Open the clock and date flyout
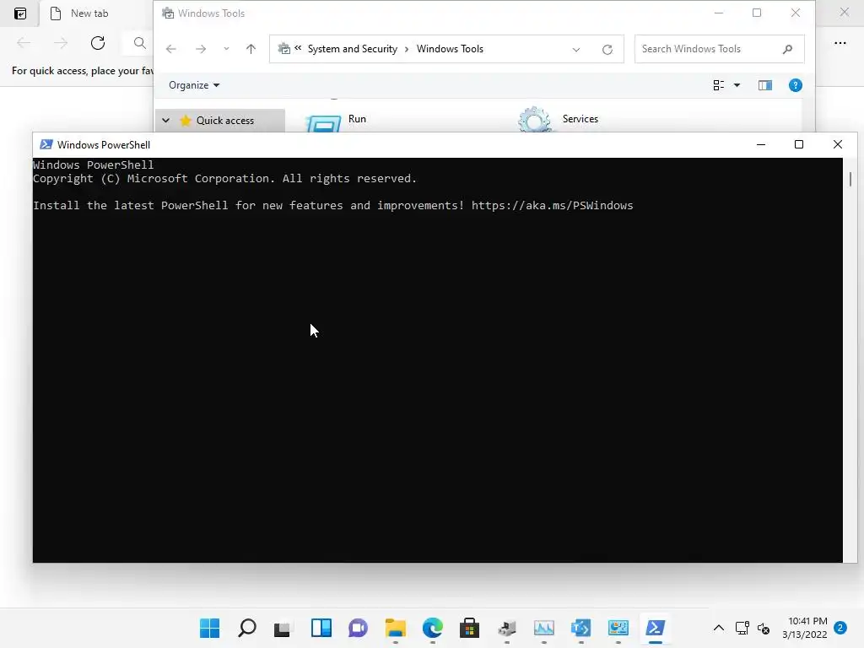 coord(805,628)
